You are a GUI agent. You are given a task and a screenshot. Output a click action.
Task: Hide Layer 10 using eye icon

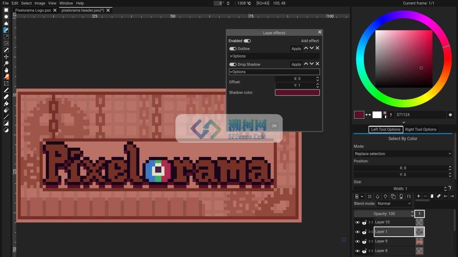click(357, 222)
